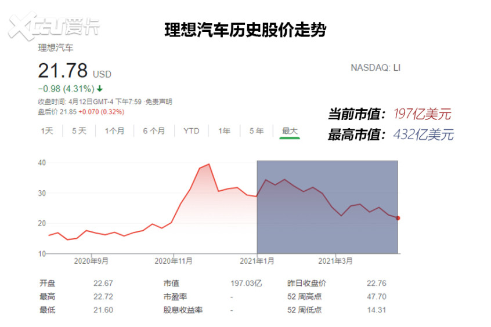491x327 pixels.
Task: Click the 2021年1月 axis label
Action: click(257, 261)
